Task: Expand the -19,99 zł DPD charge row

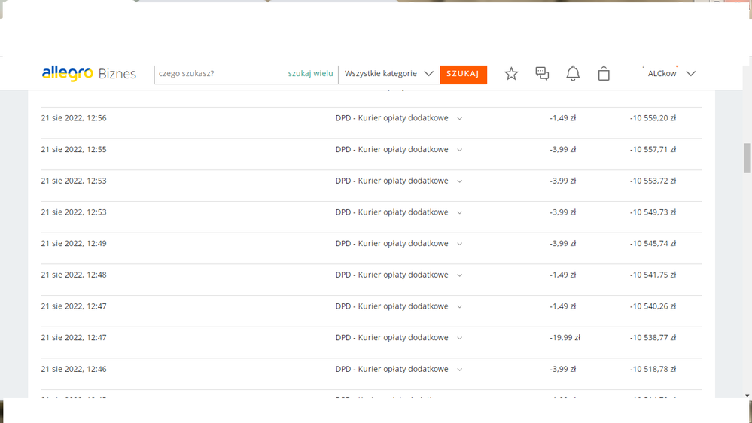Action: click(460, 338)
